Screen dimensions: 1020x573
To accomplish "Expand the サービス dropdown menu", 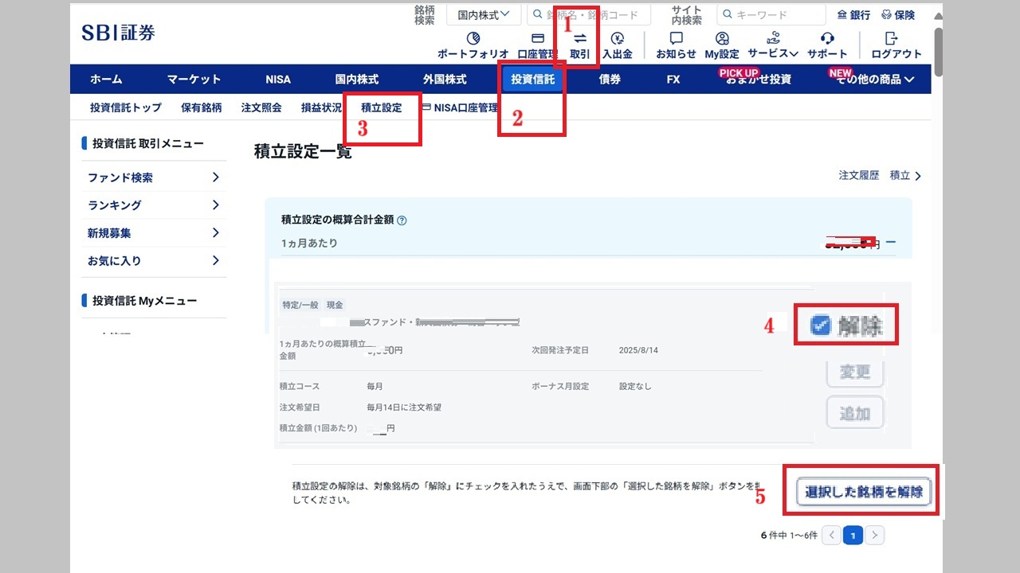I will [x=773, y=53].
